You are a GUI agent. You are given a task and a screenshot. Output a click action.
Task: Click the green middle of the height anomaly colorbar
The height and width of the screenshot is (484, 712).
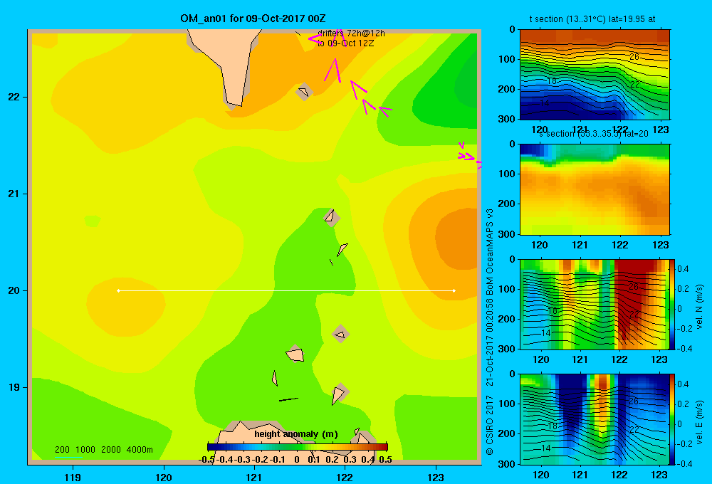[298, 447]
